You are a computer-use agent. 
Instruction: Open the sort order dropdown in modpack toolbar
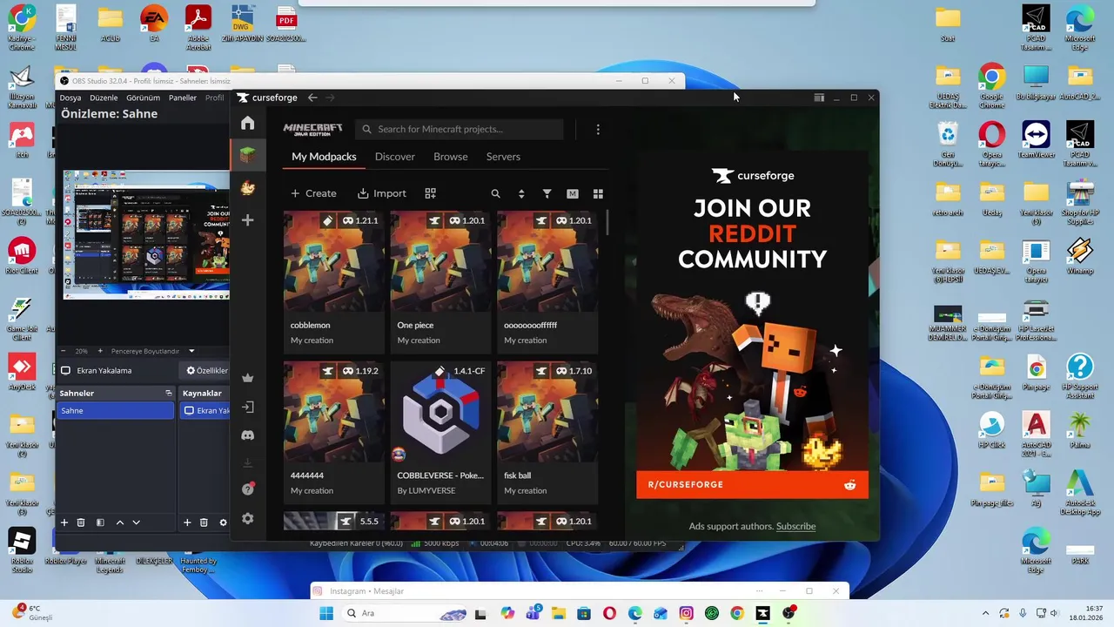(x=521, y=193)
